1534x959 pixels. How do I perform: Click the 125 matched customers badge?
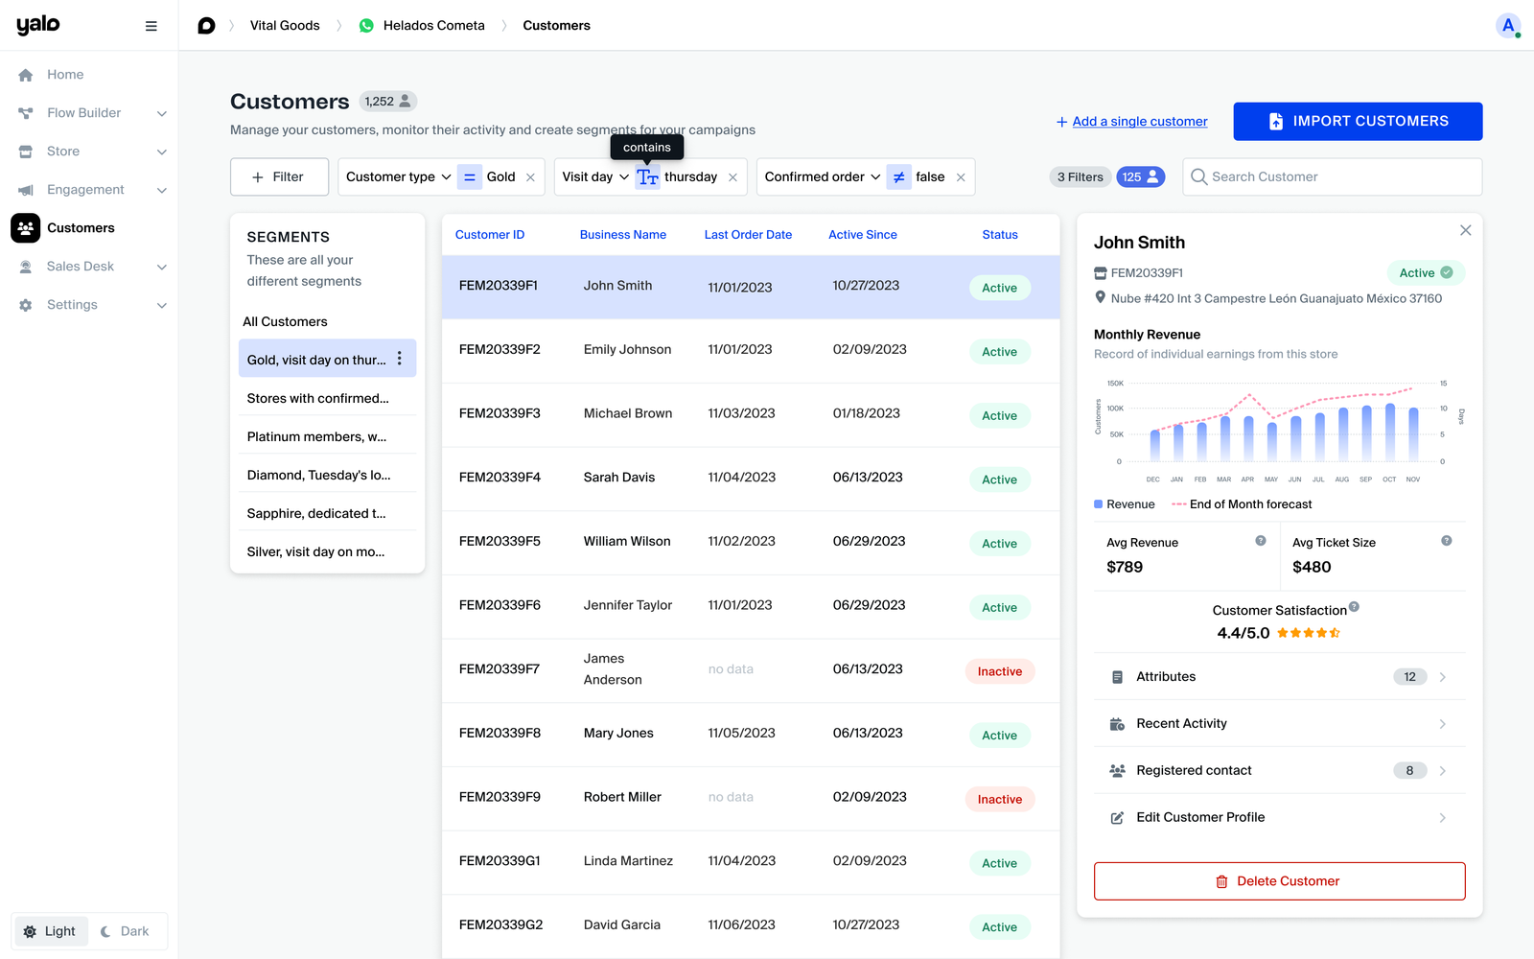coord(1140,176)
